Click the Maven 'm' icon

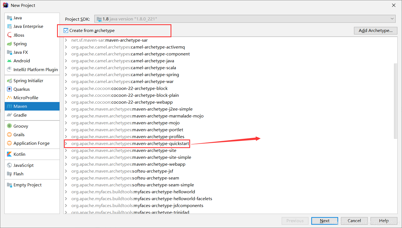pyautogui.click(x=9, y=106)
